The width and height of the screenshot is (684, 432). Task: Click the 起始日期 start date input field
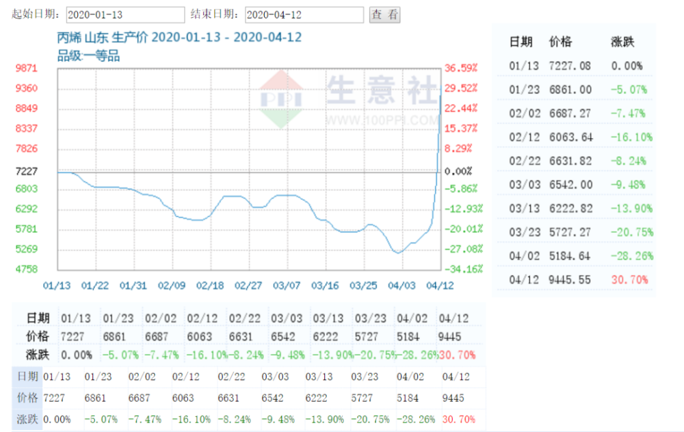(x=125, y=15)
